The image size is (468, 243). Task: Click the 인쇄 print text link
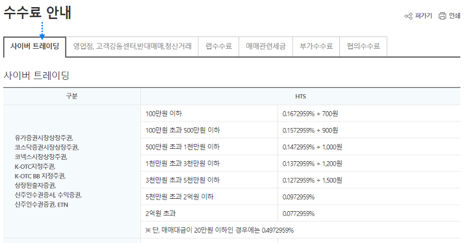454,16
